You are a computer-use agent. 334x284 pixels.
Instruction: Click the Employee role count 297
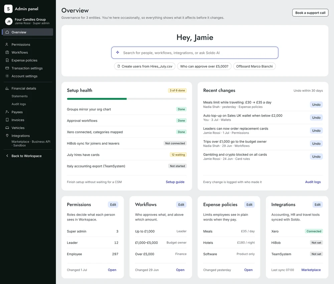(115, 254)
